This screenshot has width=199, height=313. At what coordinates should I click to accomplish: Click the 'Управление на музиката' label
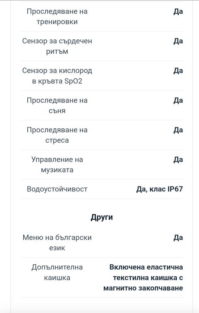click(57, 165)
